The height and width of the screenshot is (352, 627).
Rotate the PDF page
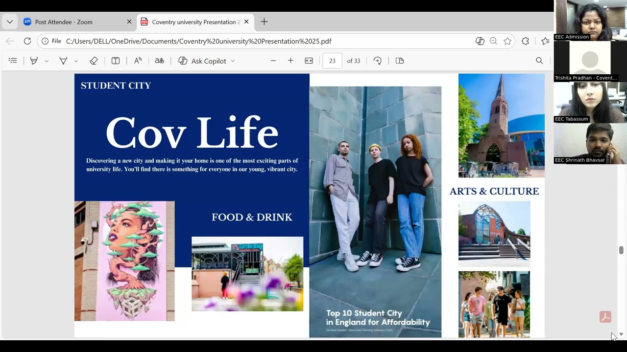[377, 61]
